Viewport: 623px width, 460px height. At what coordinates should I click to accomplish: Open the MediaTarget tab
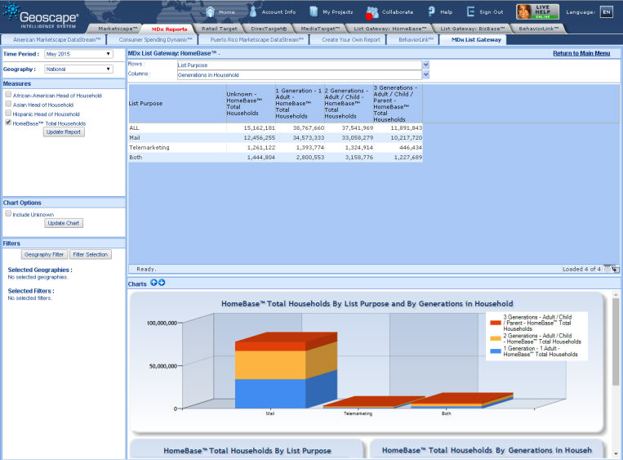point(320,29)
